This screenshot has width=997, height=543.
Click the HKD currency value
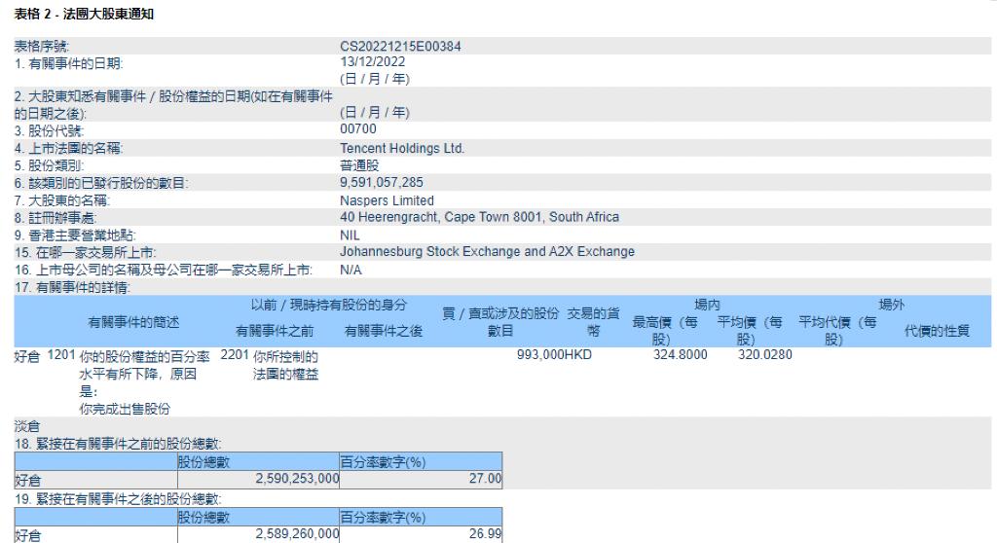[x=578, y=355]
